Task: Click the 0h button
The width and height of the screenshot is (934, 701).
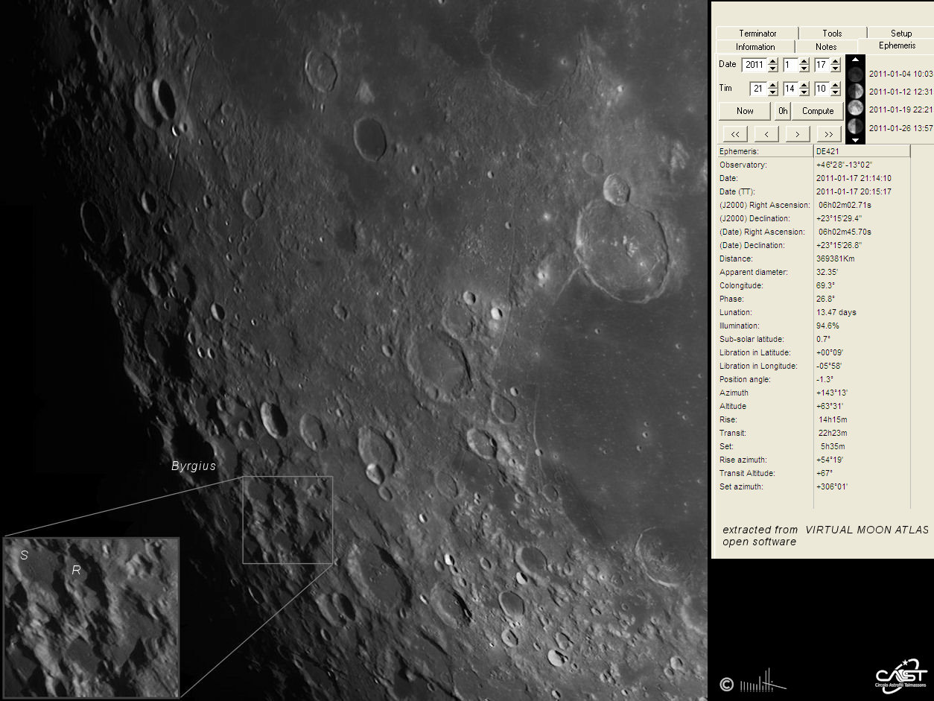Action: [782, 111]
